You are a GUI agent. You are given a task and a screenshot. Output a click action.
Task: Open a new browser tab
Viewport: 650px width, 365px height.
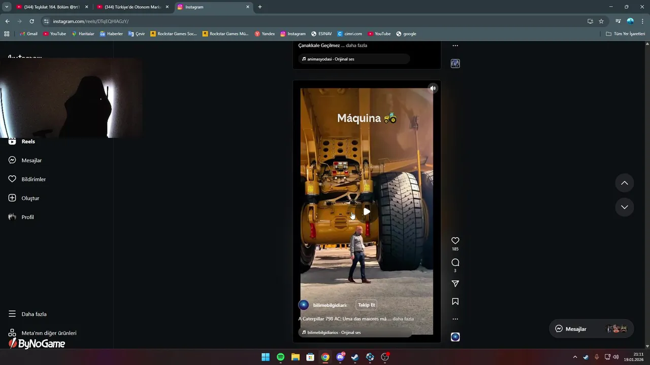click(260, 7)
